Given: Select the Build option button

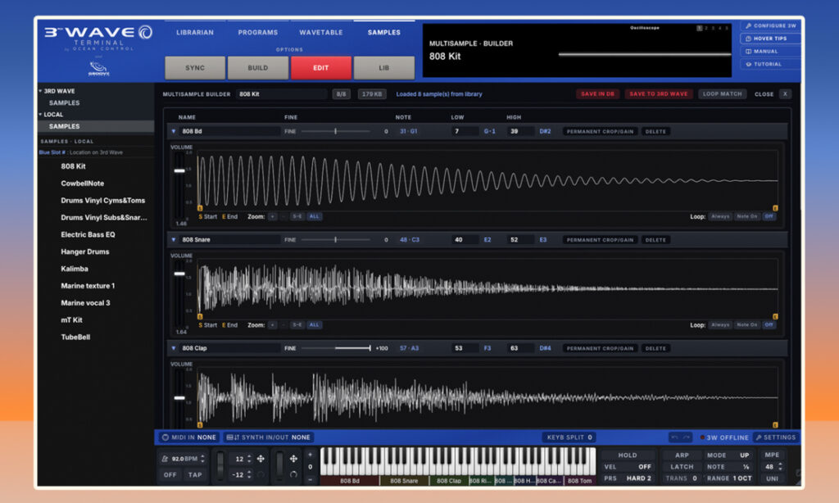Looking at the screenshot, I should click(258, 68).
